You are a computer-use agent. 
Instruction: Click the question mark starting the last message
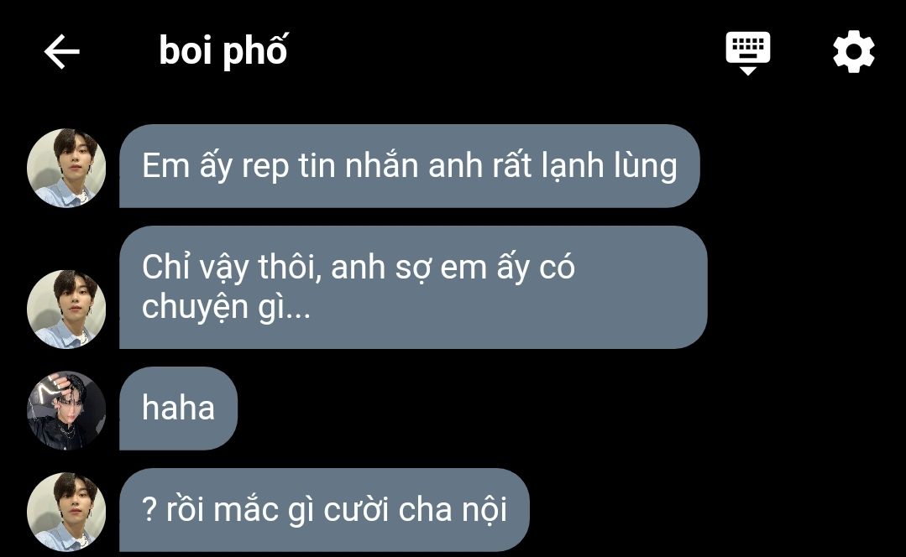pos(149,510)
